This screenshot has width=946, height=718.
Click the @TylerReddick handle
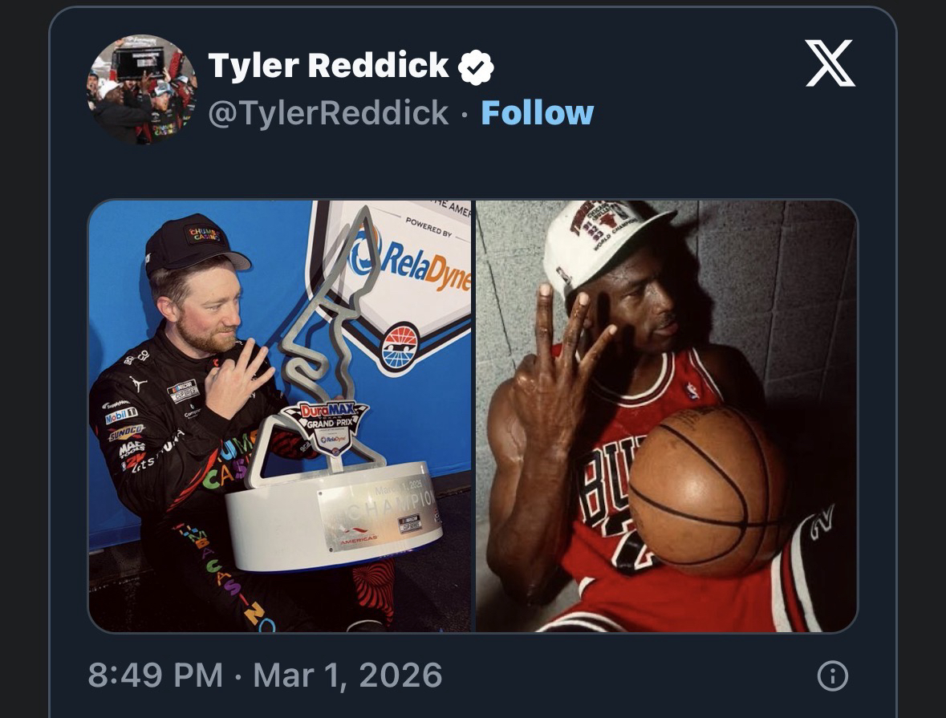328,113
